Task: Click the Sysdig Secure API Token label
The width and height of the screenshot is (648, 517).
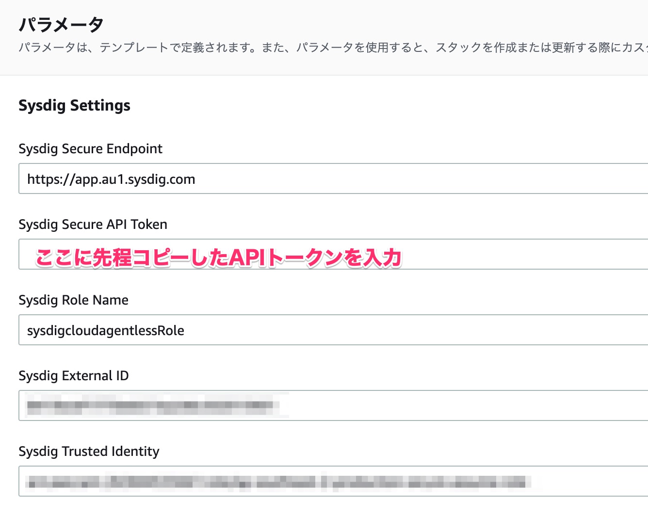Action: click(x=93, y=224)
